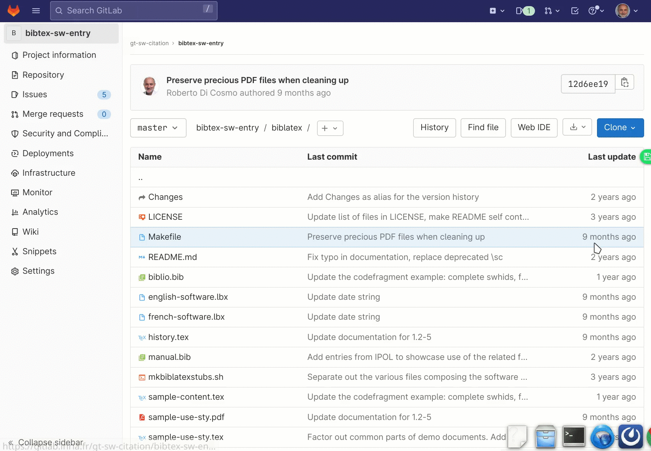Open the To-Do list checkmark icon

click(575, 11)
